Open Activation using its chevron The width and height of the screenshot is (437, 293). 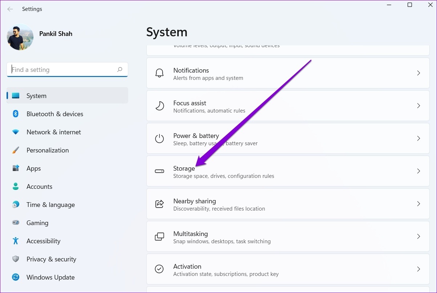tap(418, 269)
